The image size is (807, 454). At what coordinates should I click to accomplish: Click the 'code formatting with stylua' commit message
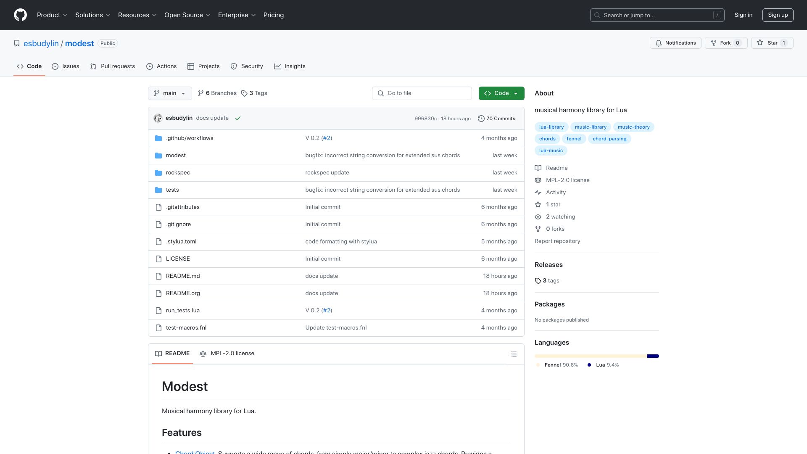point(341,242)
